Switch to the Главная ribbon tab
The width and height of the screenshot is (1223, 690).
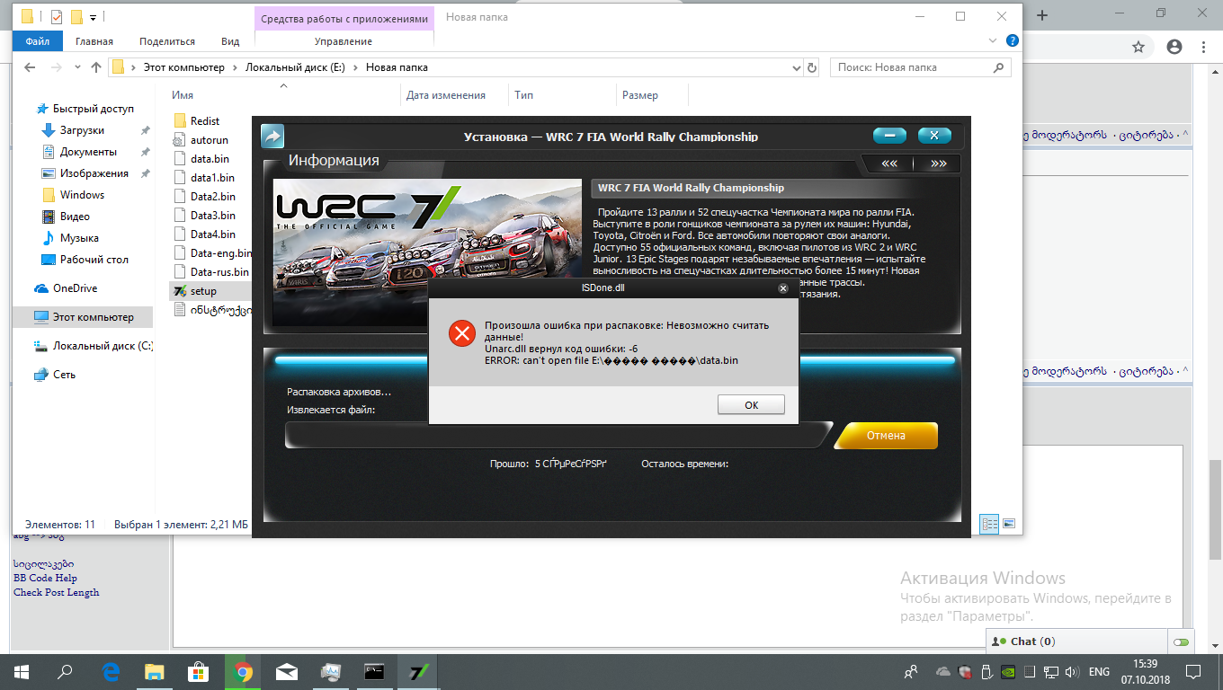tap(94, 41)
